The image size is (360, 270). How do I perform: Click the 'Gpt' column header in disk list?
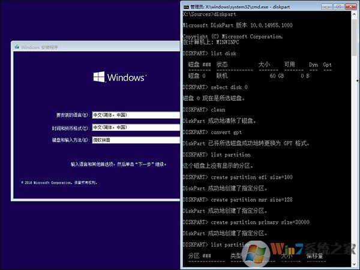point(327,65)
